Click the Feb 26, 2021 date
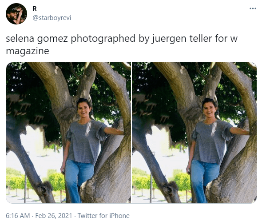Viewport: 262px width, 222px height. point(54,216)
